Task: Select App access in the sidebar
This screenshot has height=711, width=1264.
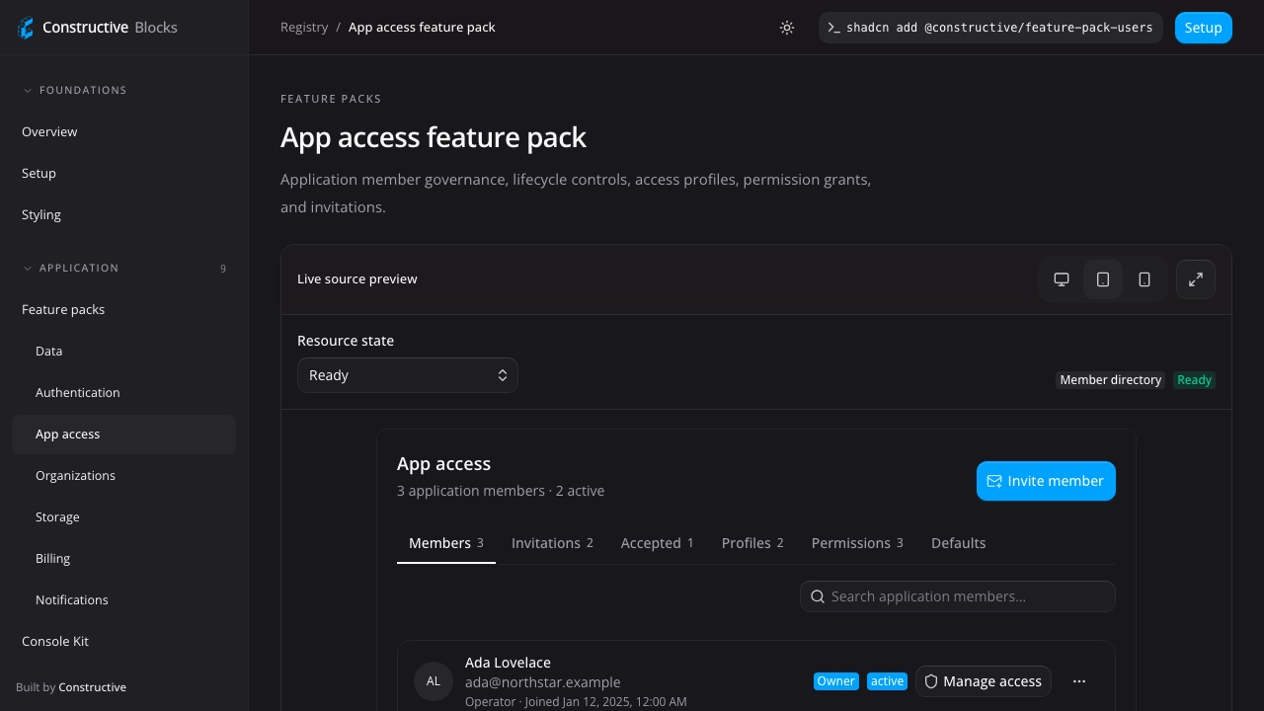Action: (123, 434)
